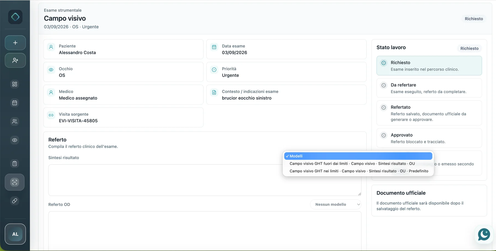Screen dimensions: 496x251
Task: Click the Campo visivo title
Action: pyautogui.click(x=65, y=18)
